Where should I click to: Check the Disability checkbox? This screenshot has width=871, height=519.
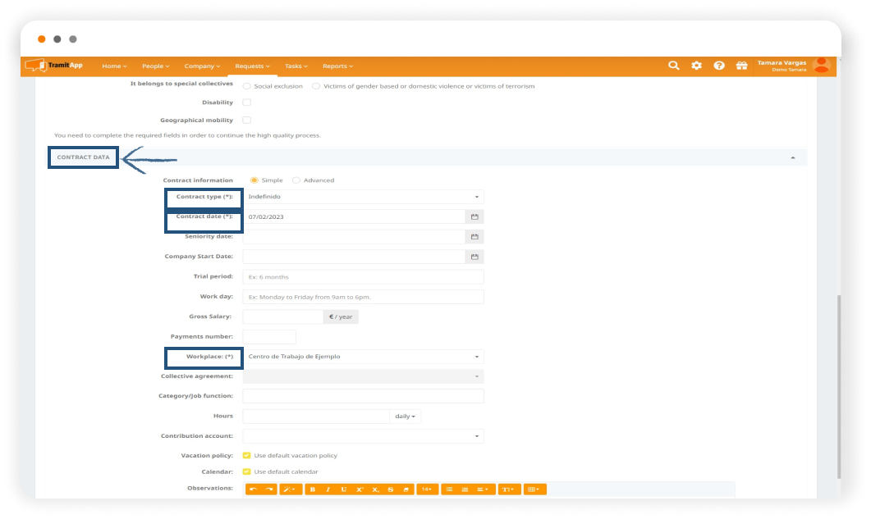point(247,102)
